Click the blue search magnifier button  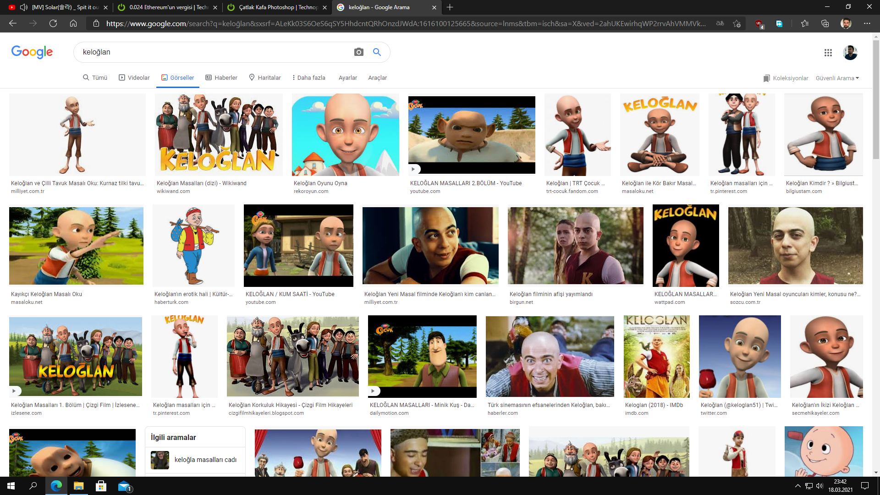pos(377,52)
